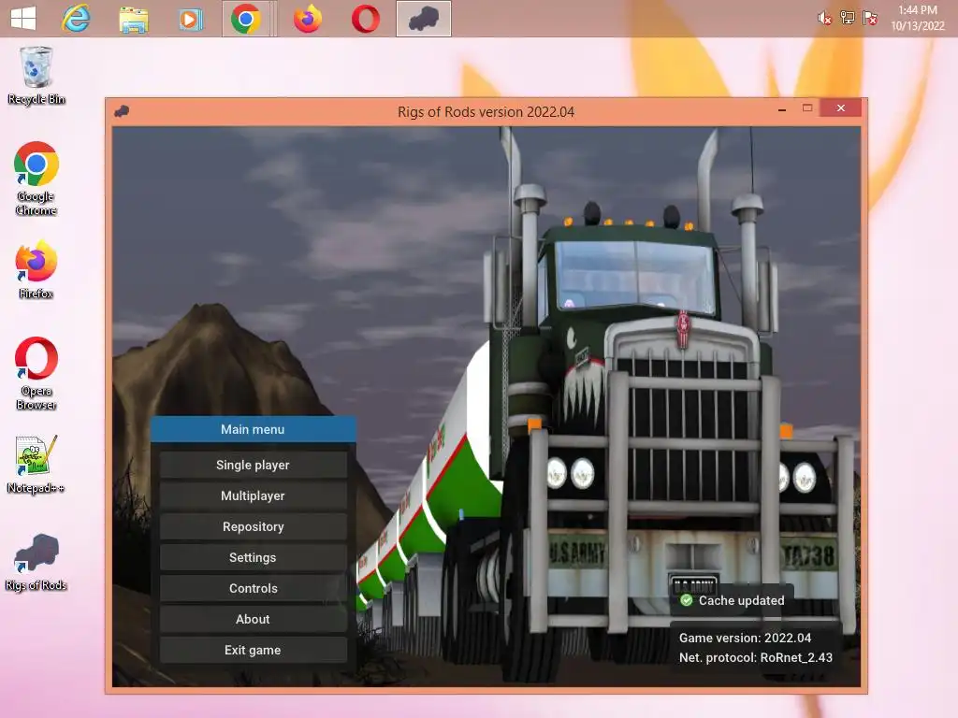Click the taskbar clock showing 1:44 PM
Image resolution: width=958 pixels, height=718 pixels.
click(x=918, y=18)
